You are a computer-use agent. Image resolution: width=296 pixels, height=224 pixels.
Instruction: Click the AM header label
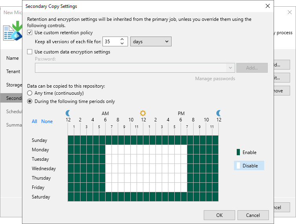point(105,114)
